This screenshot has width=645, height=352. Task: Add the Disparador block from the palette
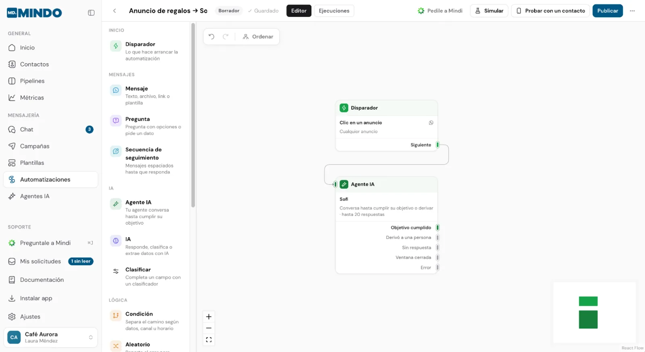point(146,51)
